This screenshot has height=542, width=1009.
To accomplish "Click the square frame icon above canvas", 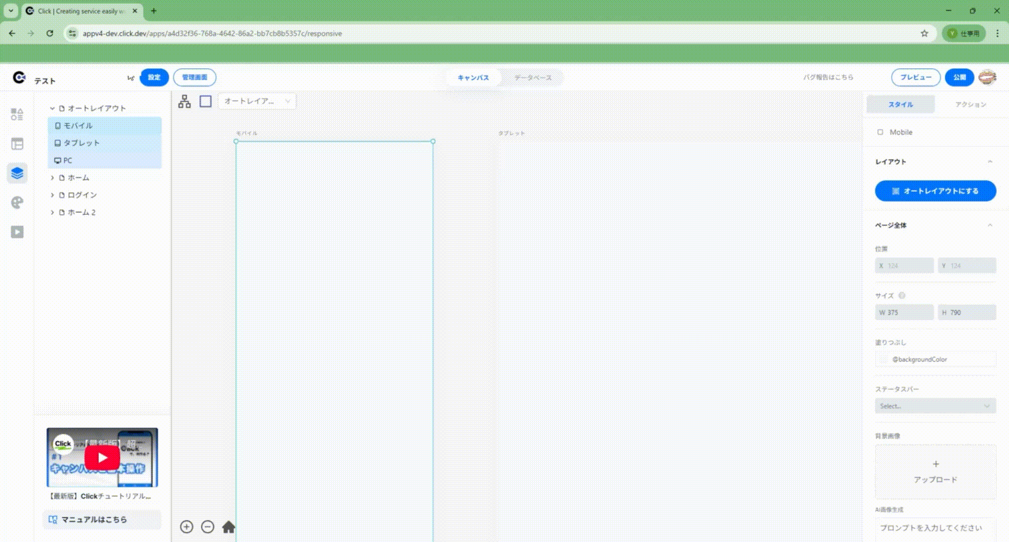I will click(x=205, y=101).
